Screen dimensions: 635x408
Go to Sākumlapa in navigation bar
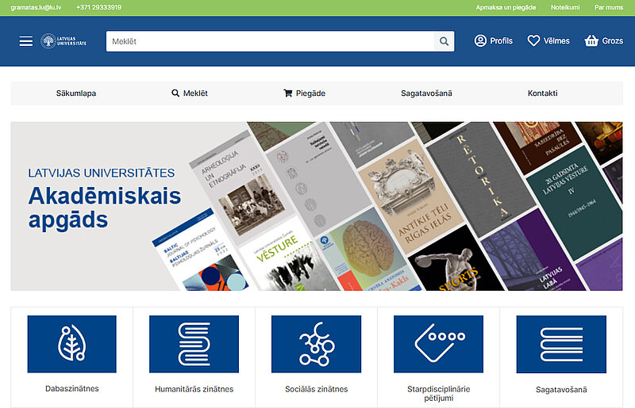click(76, 93)
